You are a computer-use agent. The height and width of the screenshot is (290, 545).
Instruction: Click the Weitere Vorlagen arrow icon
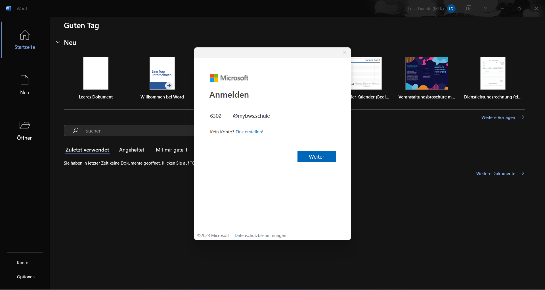521,117
